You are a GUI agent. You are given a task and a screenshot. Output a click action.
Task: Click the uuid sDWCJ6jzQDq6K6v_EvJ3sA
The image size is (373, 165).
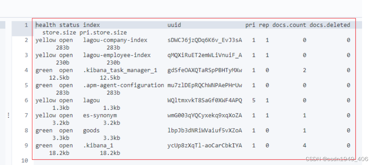click(204, 40)
